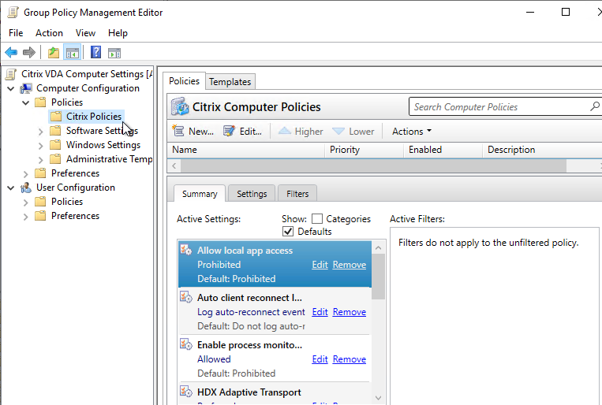
Task: Click the Software Settings folder icon
Action: click(x=55, y=131)
